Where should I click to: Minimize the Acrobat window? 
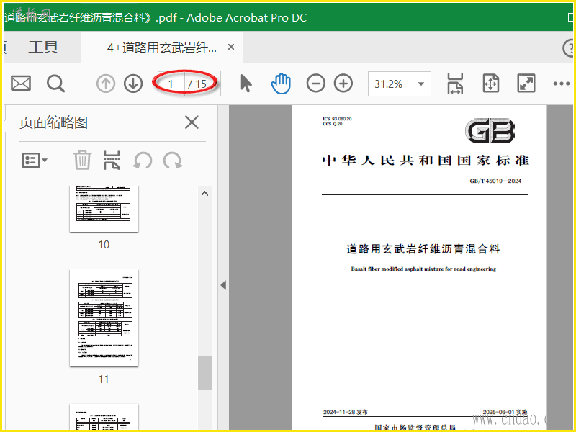tap(531, 17)
